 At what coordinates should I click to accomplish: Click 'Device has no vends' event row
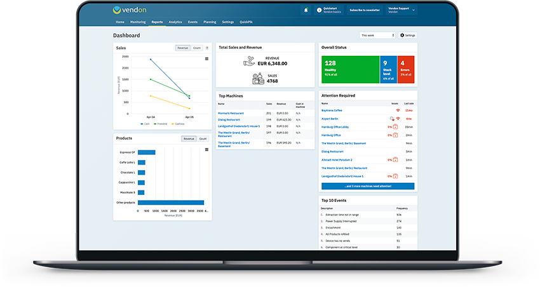(368, 241)
